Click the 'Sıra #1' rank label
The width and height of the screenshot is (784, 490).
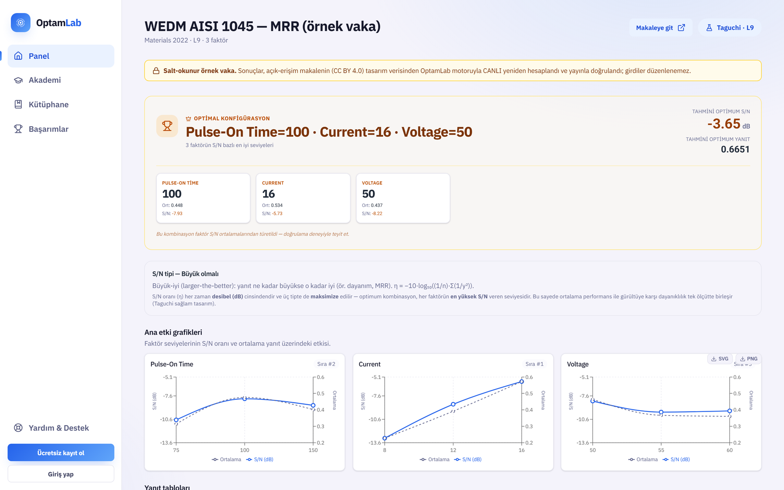[x=534, y=364]
